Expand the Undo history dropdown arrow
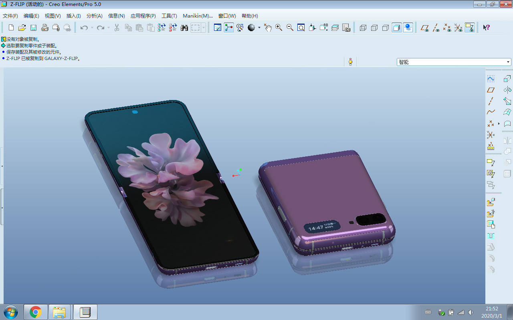The width and height of the screenshot is (513, 320). pyautogui.click(x=92, y=28)
